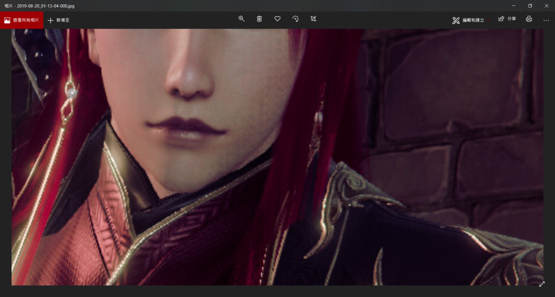The image size is (555, 297).
Task: Open the more options ellipsis menu
Action: (546, 20)
